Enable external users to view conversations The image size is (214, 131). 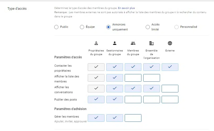(170, 89)
